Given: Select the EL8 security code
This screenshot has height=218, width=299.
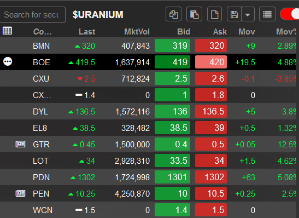Looking at the screenshot, I should tap(40, 128).
